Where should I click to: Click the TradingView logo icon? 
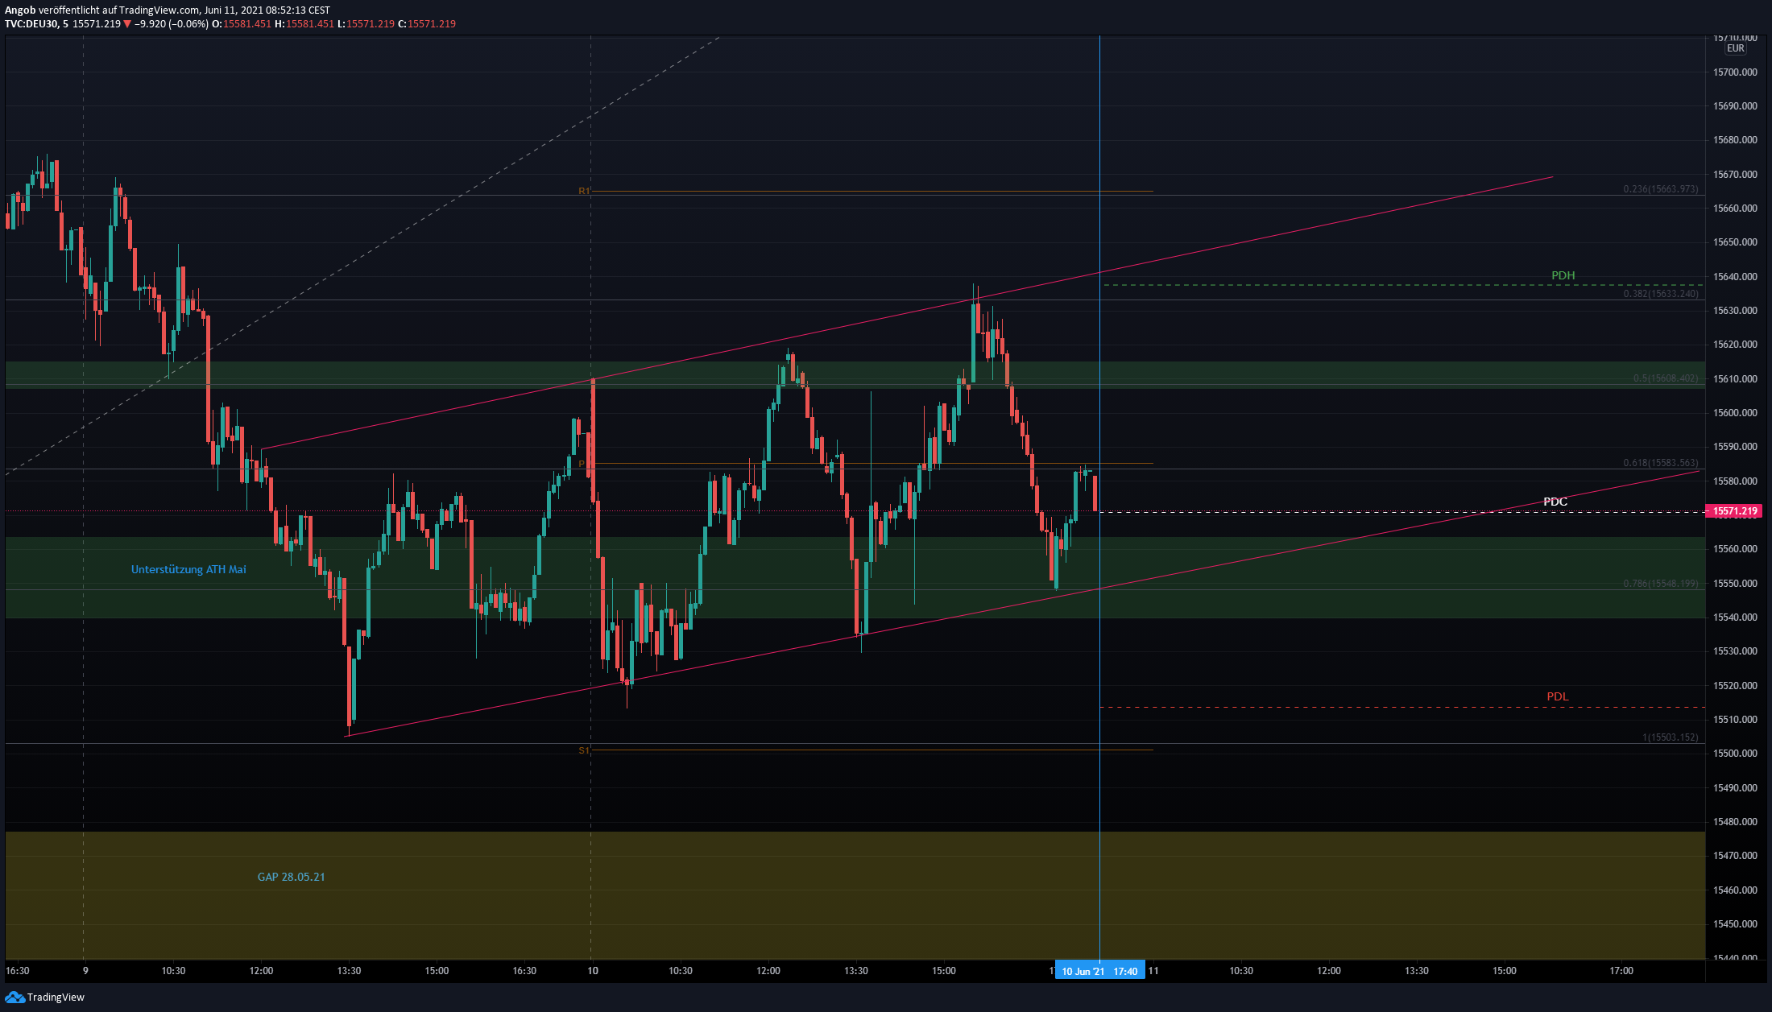pos(15,997)
